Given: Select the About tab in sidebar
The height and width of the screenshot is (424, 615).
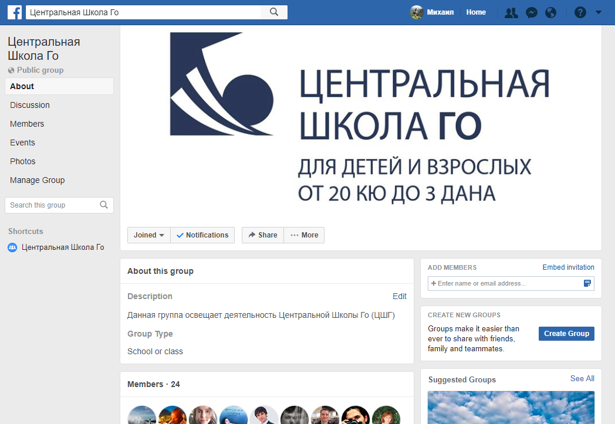Looking at the screenshot, I should 59,86.
